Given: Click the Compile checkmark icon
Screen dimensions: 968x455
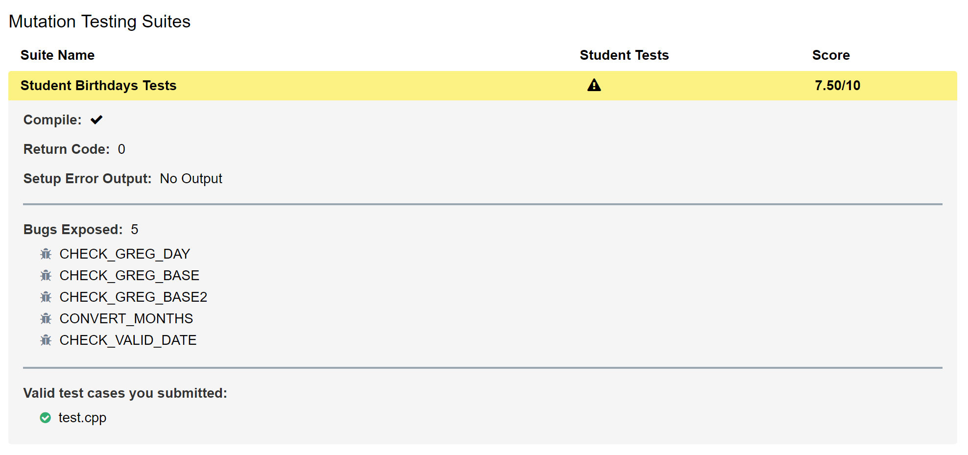Looking at the screenshot, I should [97, 120].
